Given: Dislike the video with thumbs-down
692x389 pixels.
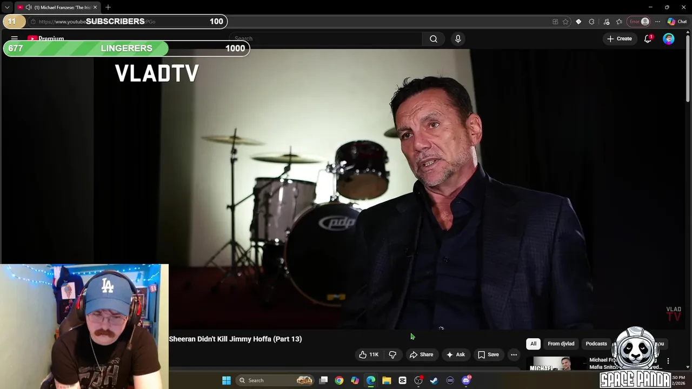Looking at the screenshot, I should pyautogui.click(x=393, y=354).
